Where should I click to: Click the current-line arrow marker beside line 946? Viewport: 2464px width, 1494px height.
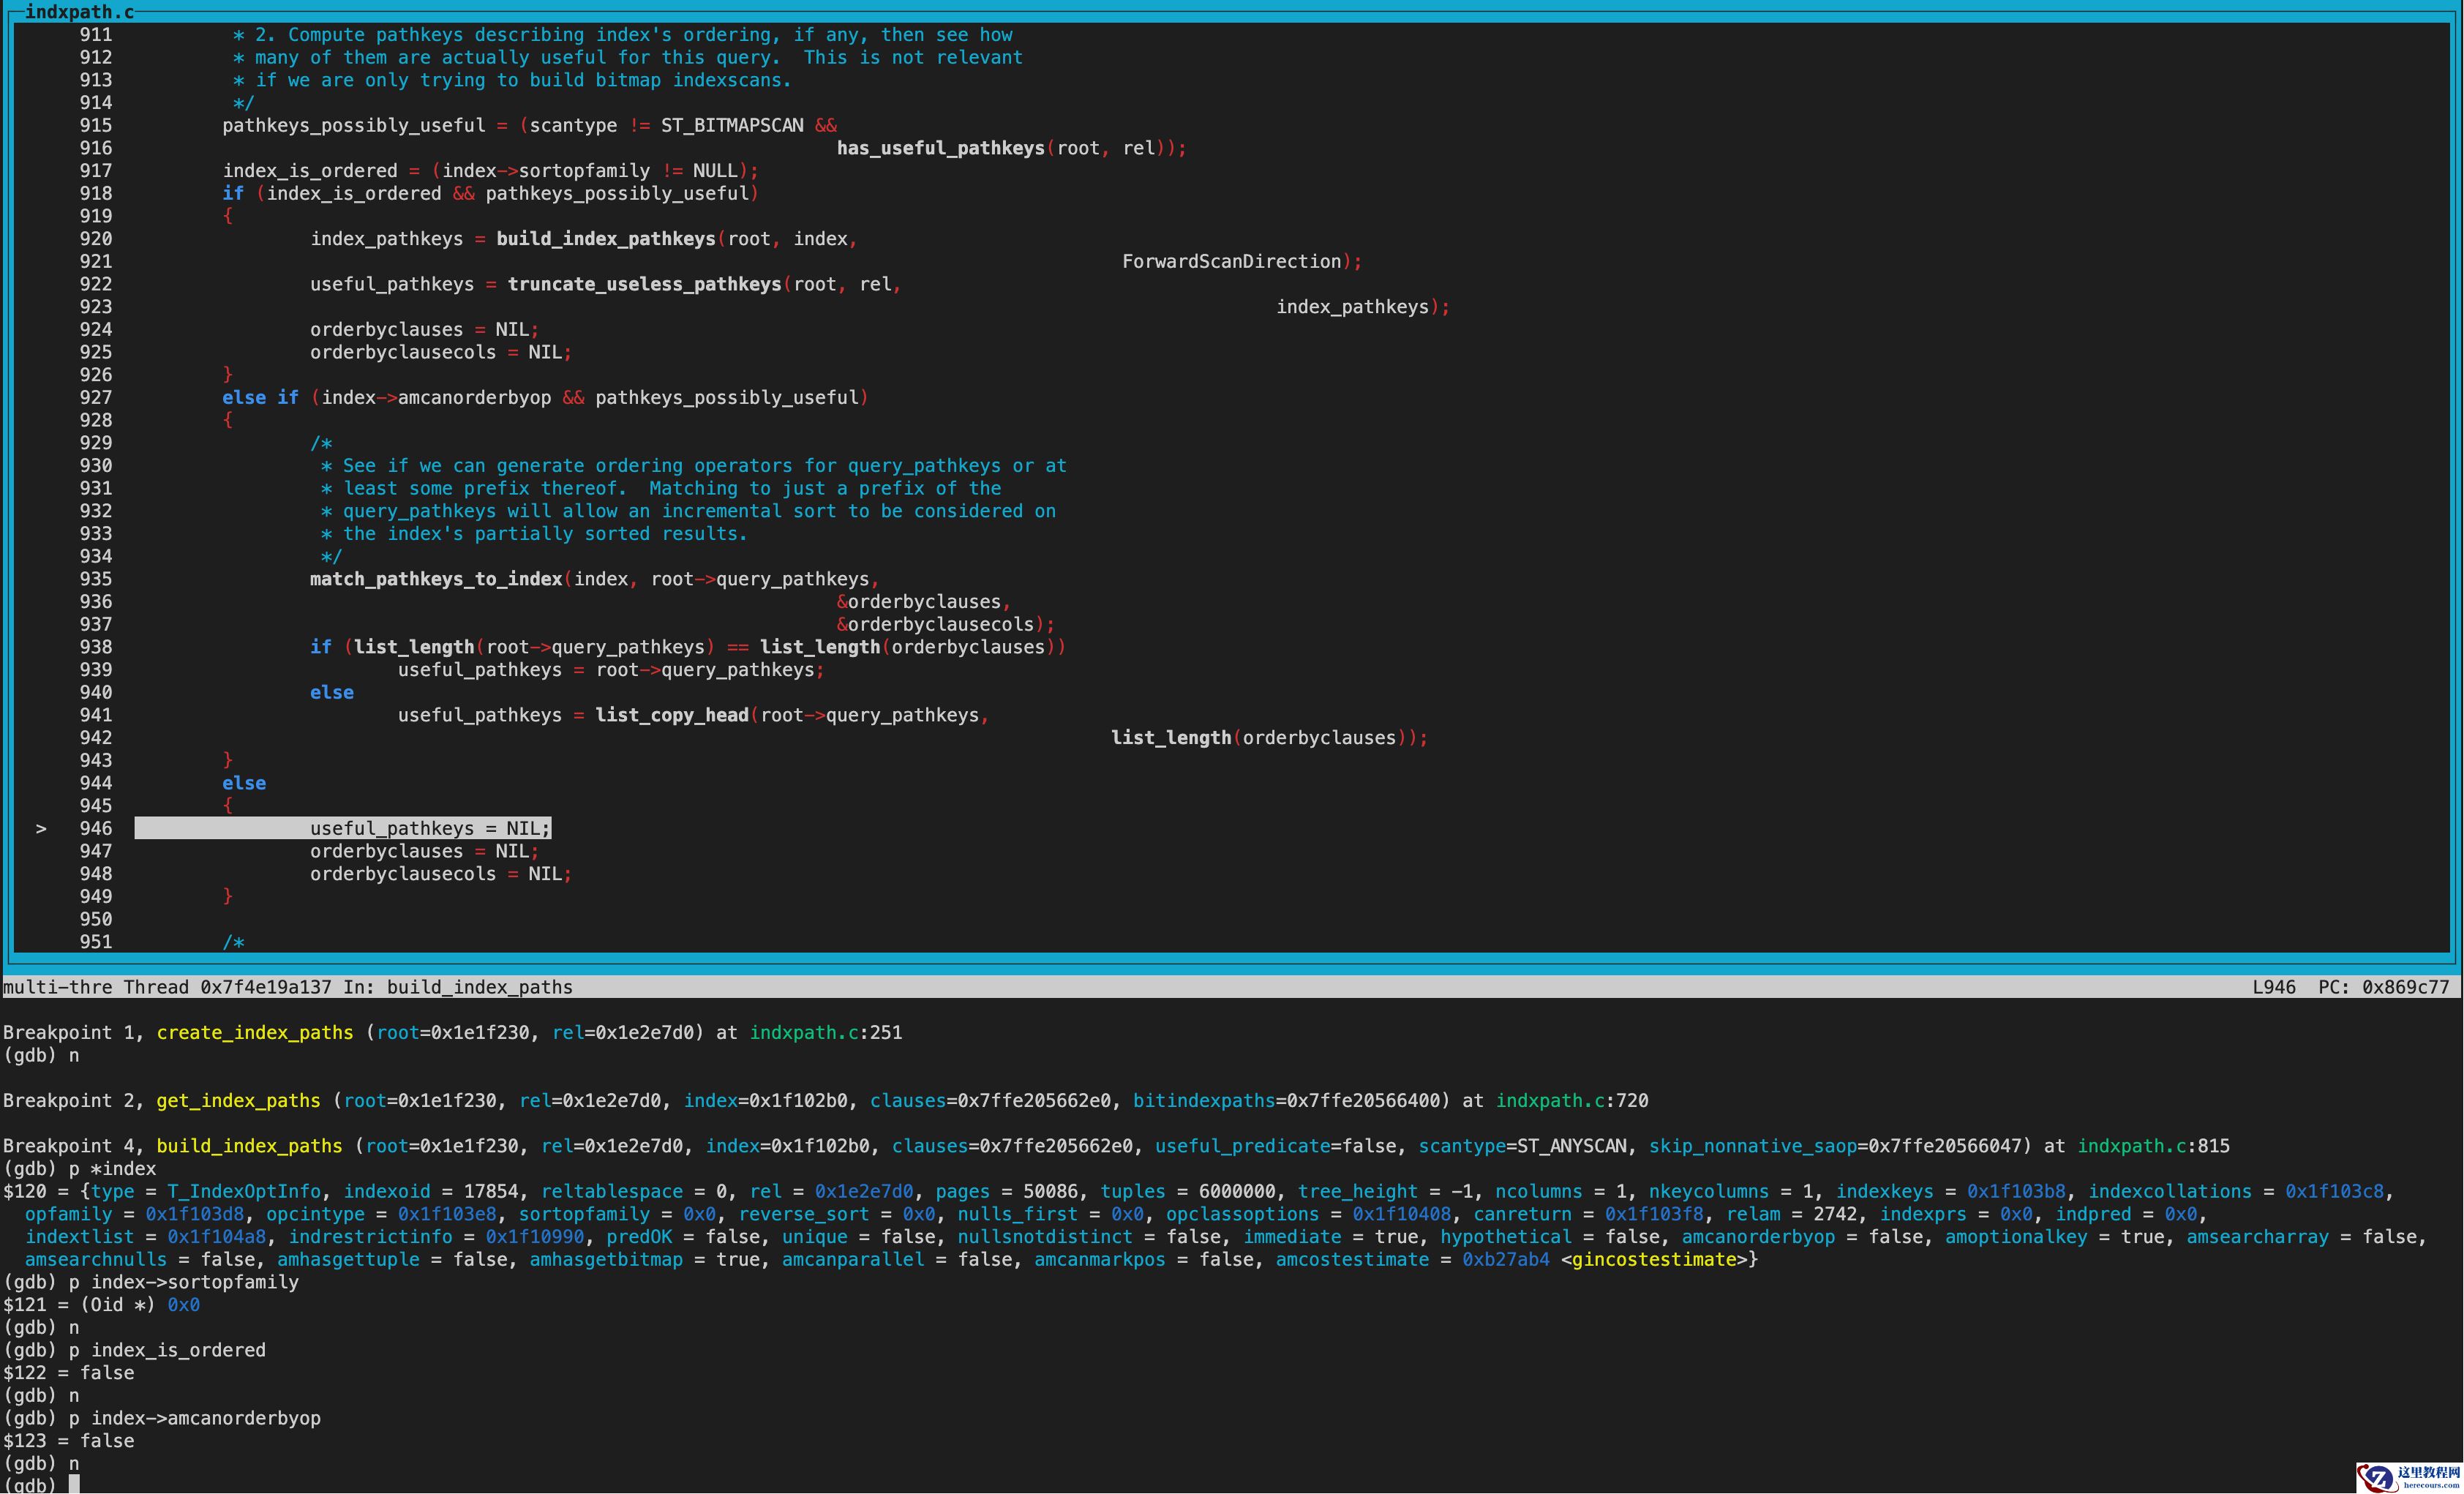41,828
